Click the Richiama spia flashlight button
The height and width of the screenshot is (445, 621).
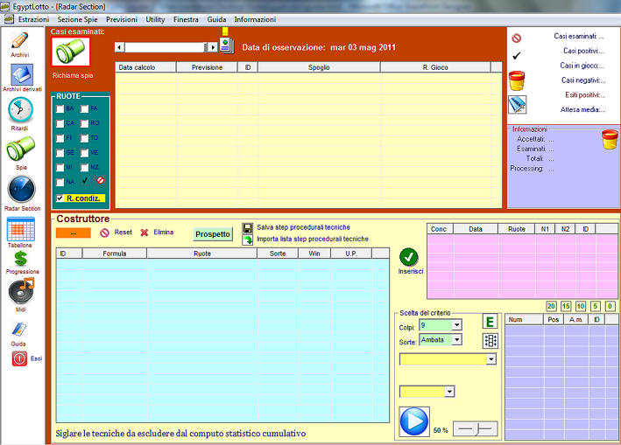pos(71,52)
